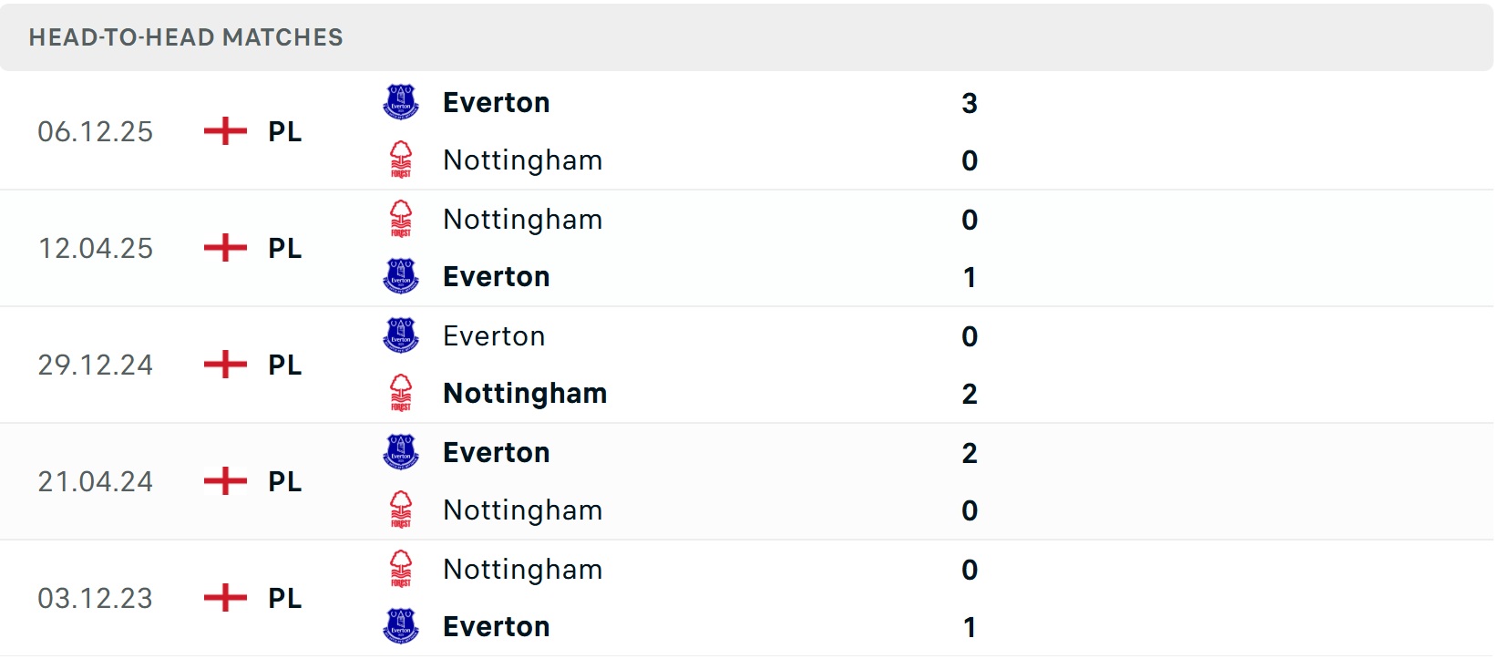Click Everton crest in 29.12.24 match

pos(401,335)
